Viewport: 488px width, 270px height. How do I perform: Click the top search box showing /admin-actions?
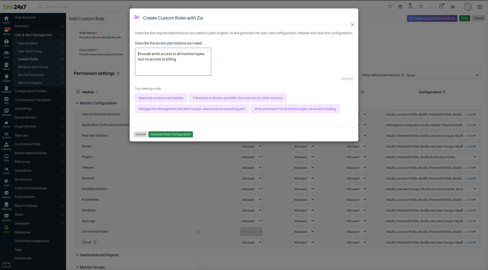[x=86, y=7]
